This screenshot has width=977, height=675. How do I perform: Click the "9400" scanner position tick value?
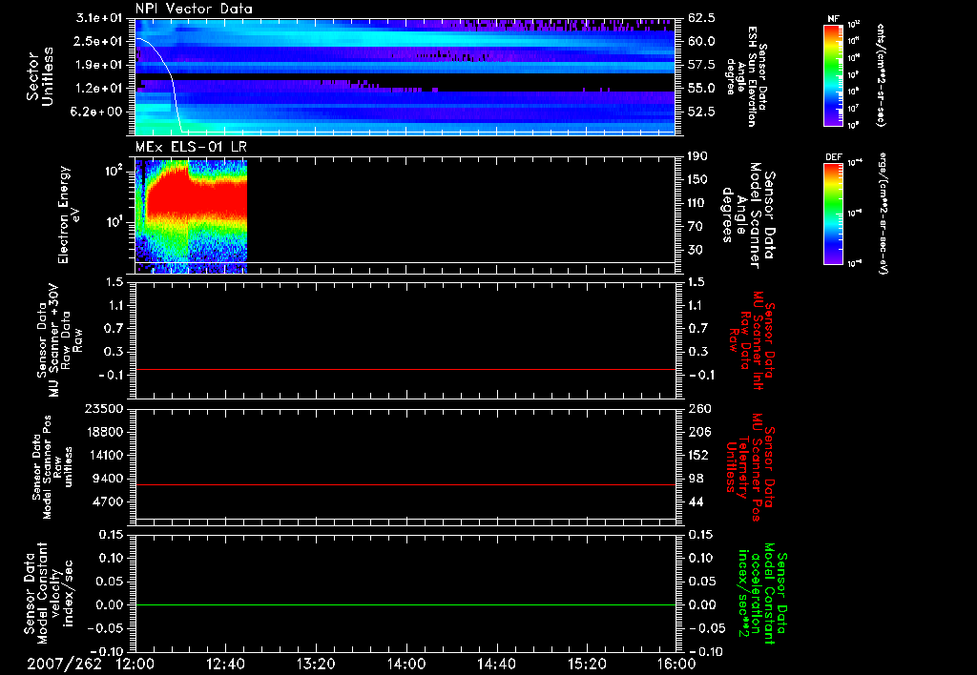[x=108, y=479]
